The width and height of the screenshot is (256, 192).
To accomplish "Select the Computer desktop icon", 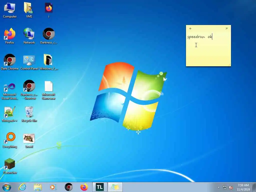I will 10,10.
